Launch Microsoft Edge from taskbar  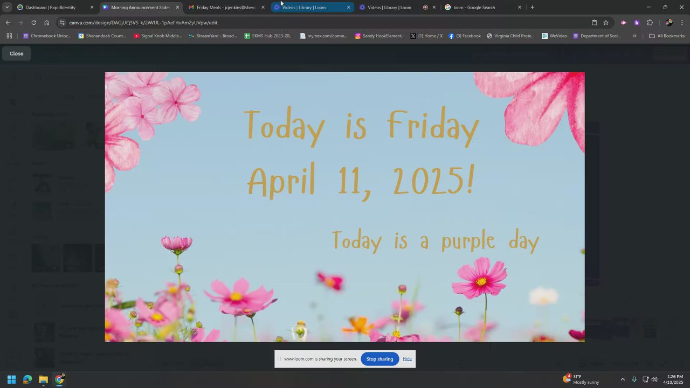[x=27, y=379]
